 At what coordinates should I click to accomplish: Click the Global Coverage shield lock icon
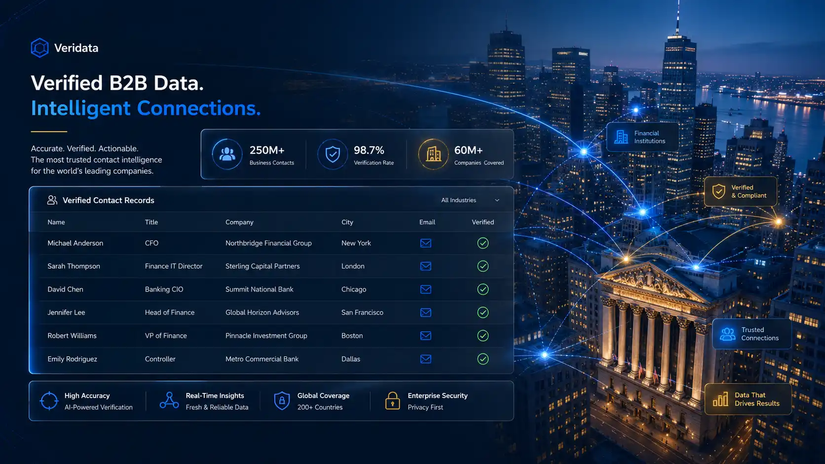(282, 401)
